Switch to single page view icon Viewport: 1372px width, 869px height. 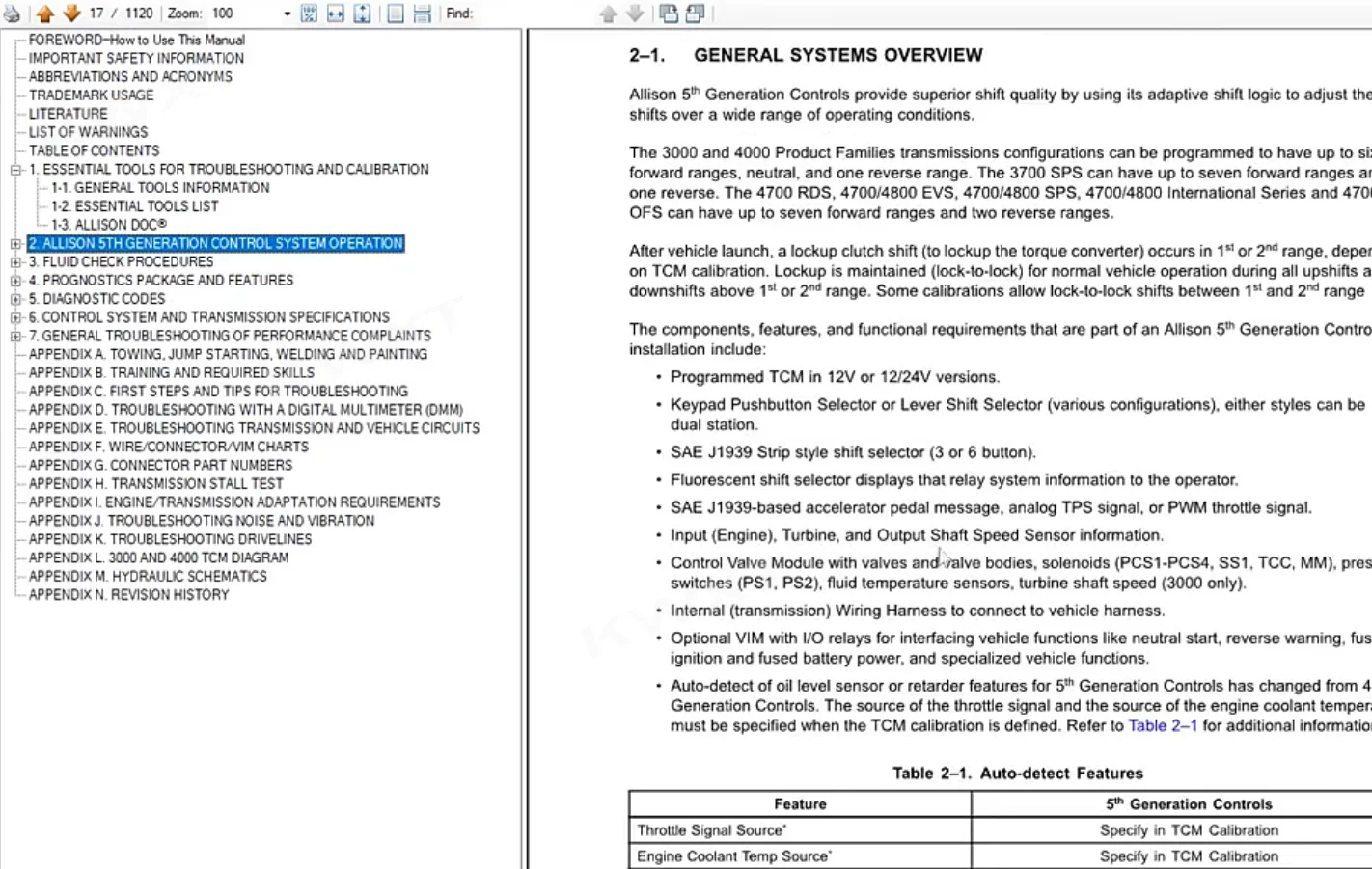(x=396, y=14)
